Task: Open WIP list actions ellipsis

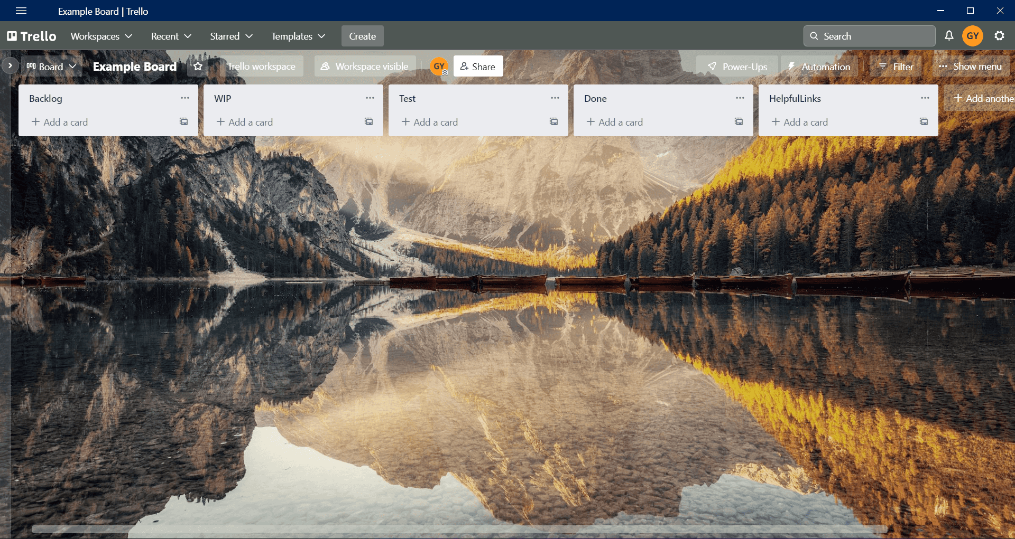Action: 370,98
